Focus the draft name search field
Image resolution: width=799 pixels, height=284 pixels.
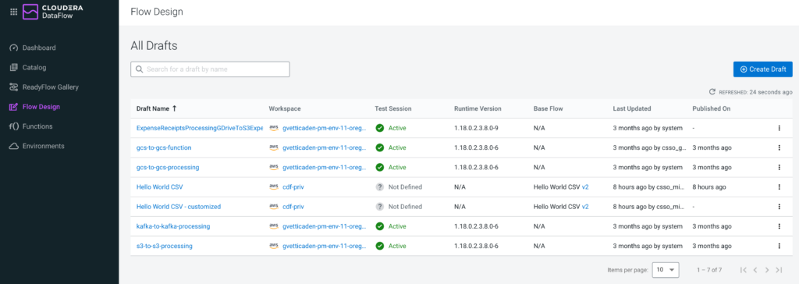210,69
